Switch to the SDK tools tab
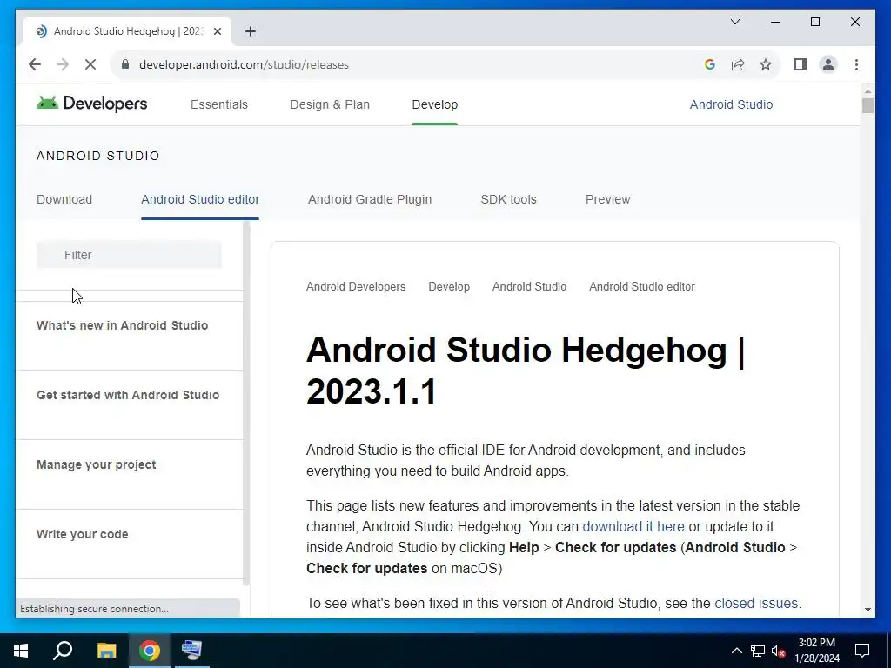Viewport: 891px width, 668px height. point(508,199)
